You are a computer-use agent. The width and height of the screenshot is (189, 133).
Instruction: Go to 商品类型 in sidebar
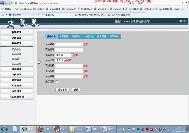(x=17, y=59)
